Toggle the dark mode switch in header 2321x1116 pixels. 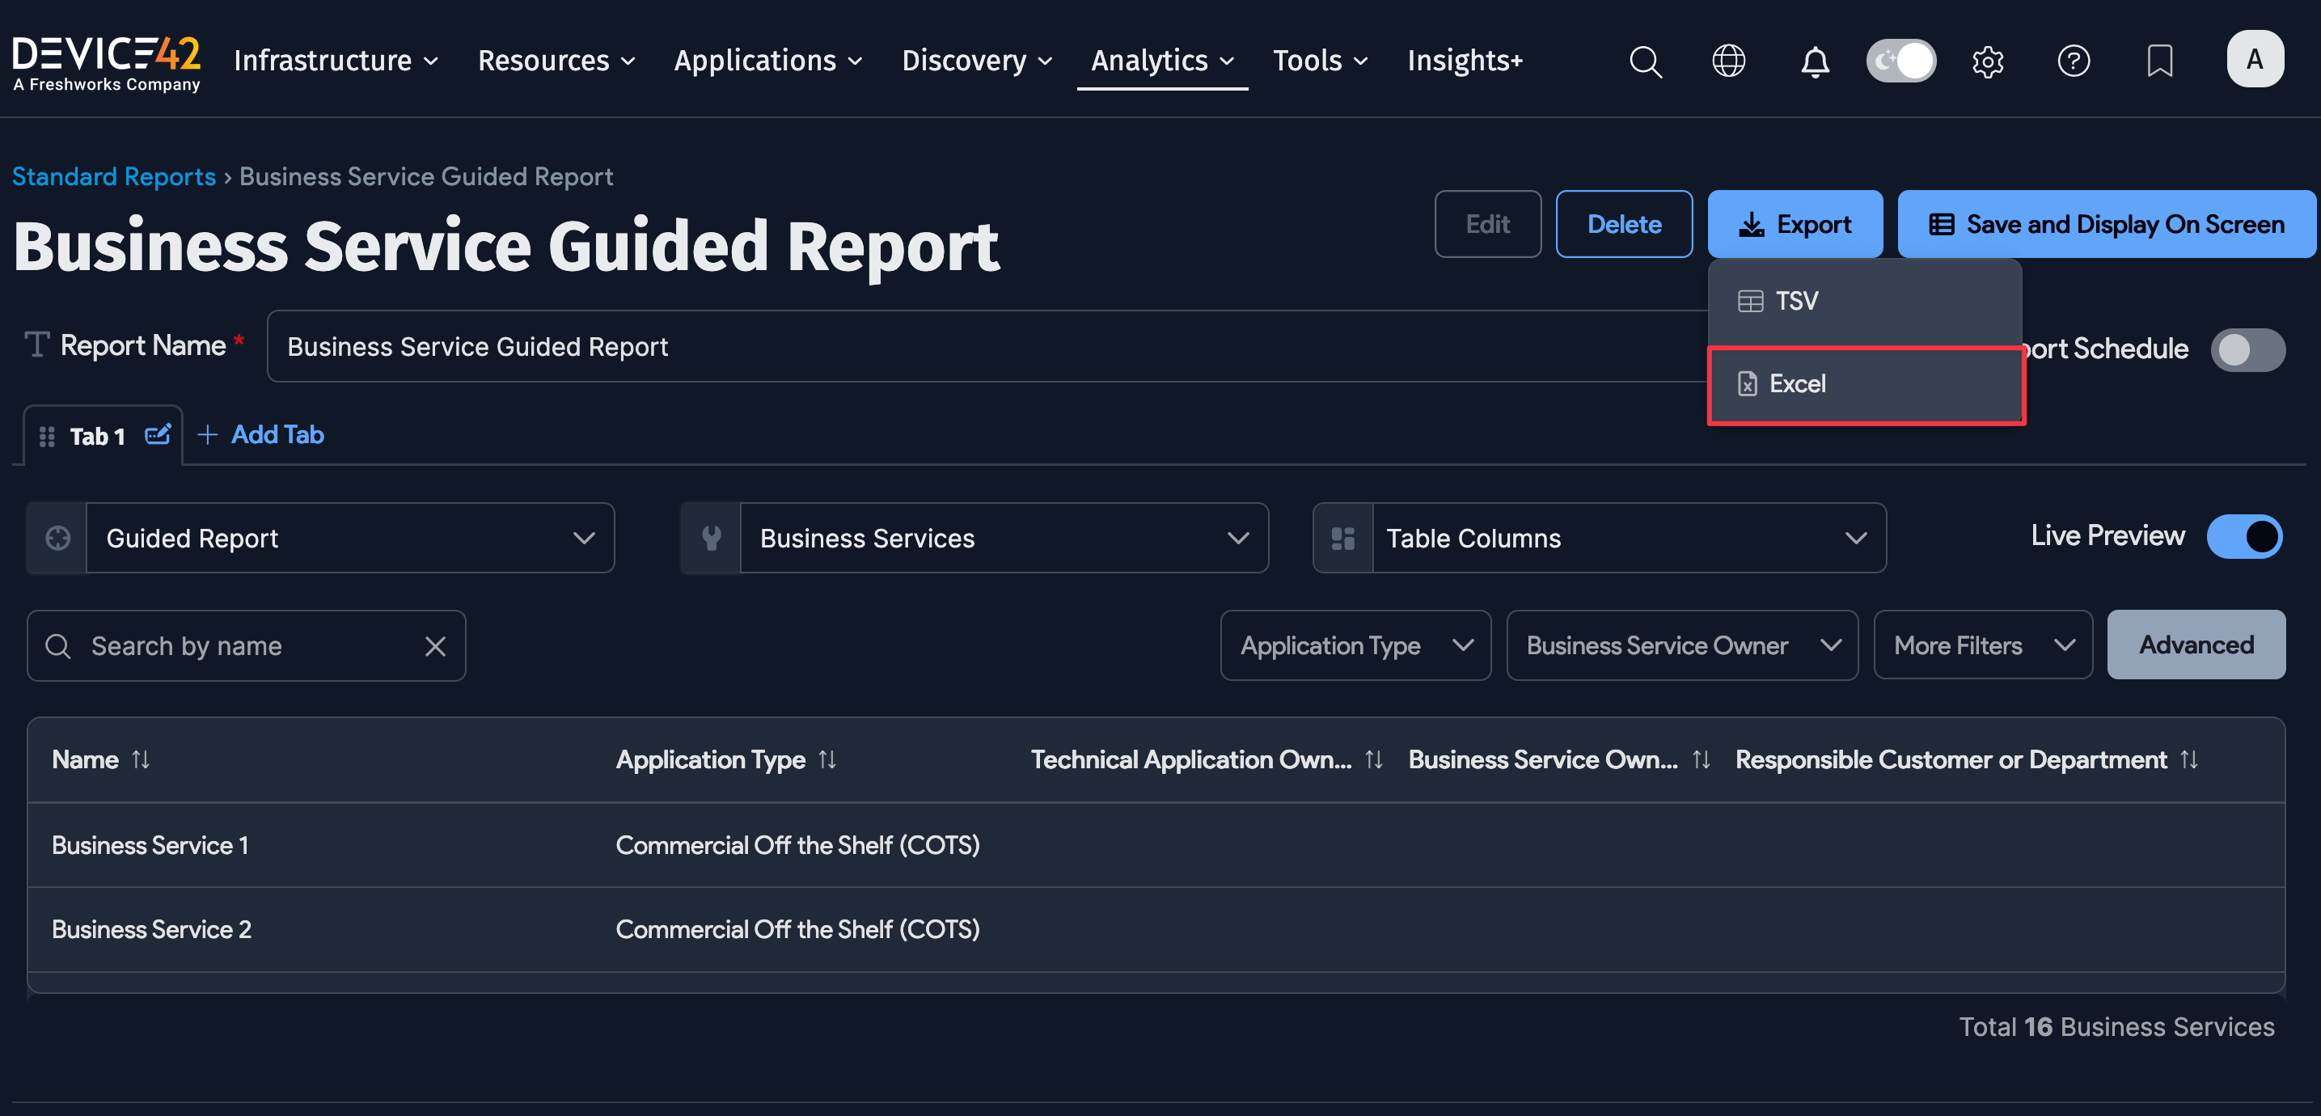(x=1901, y=61)
